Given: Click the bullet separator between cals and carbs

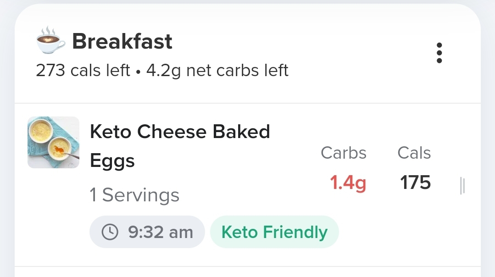Looking at the screenshot, I should (139, 72).
